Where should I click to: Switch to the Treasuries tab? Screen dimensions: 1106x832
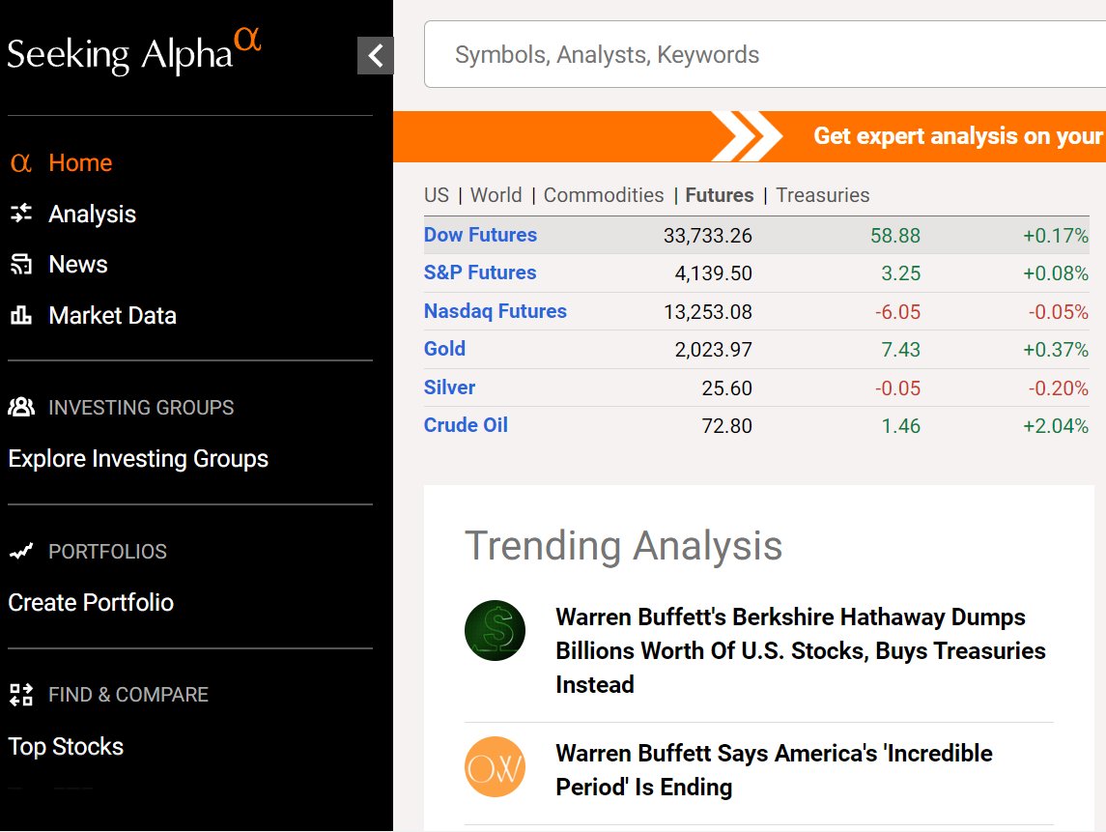coord(823,195)
